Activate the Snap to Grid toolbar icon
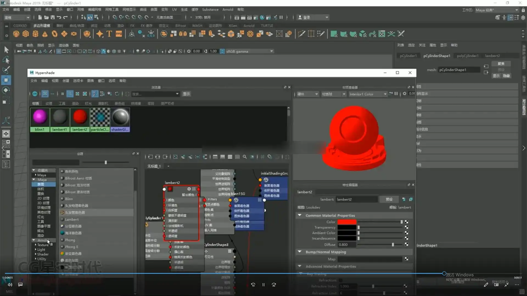This screenshot has height=296, width=527. pyautogui.click(x=114, y=17)
